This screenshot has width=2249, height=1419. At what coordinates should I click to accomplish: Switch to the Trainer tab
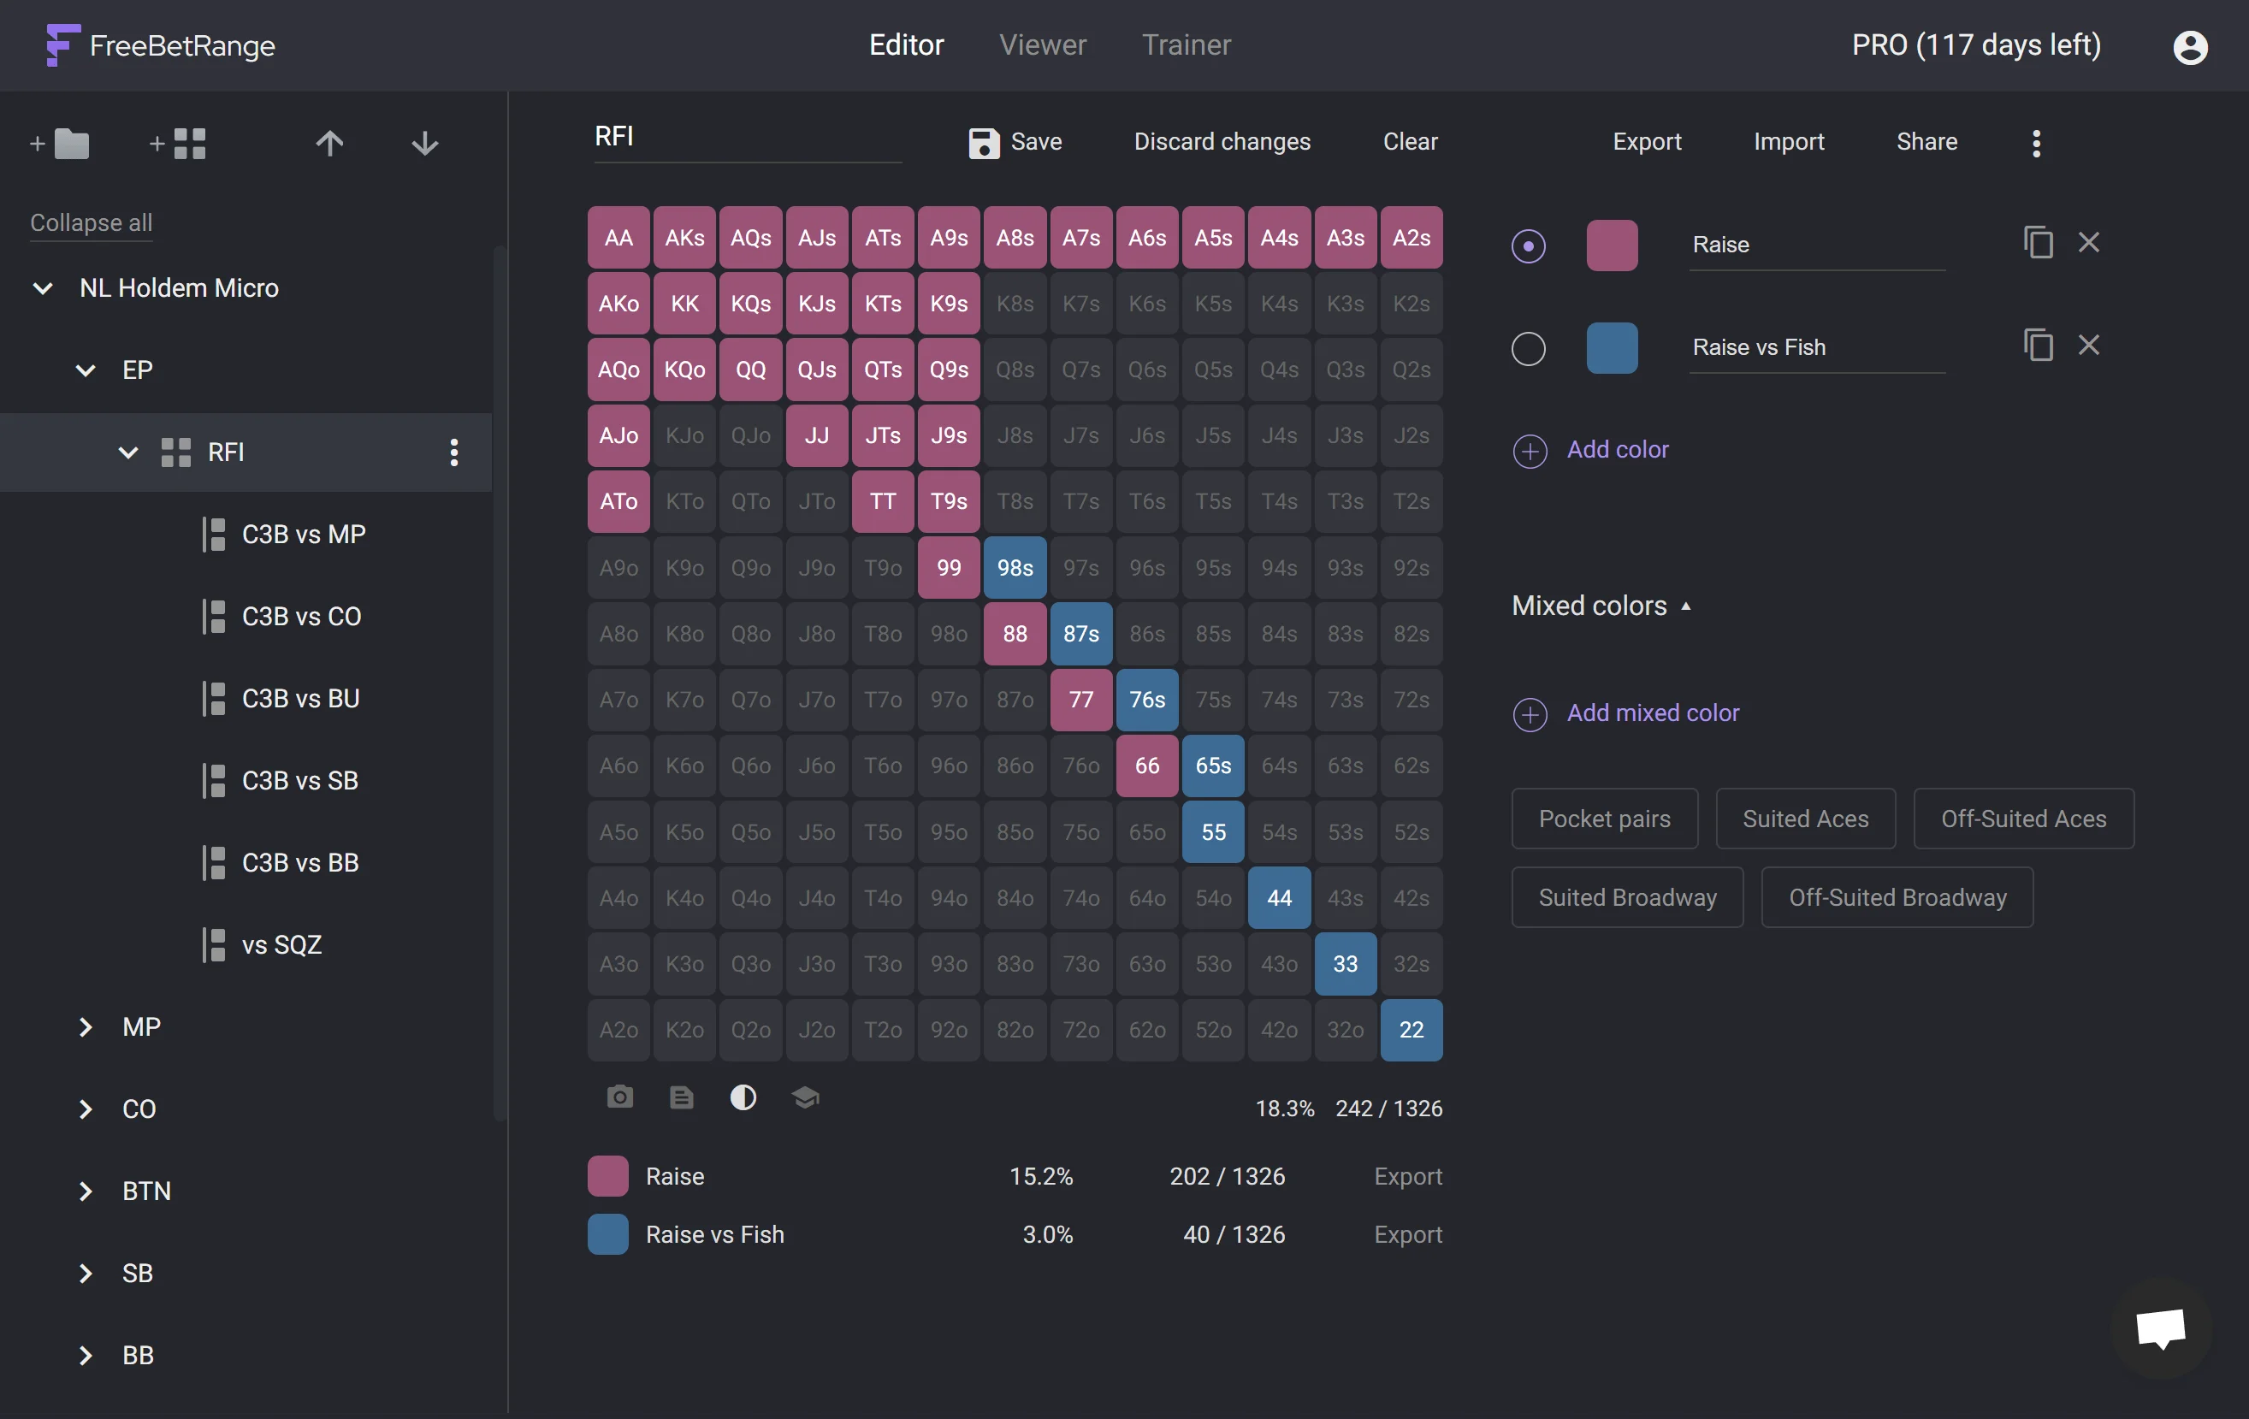[x=1187, y=44]
